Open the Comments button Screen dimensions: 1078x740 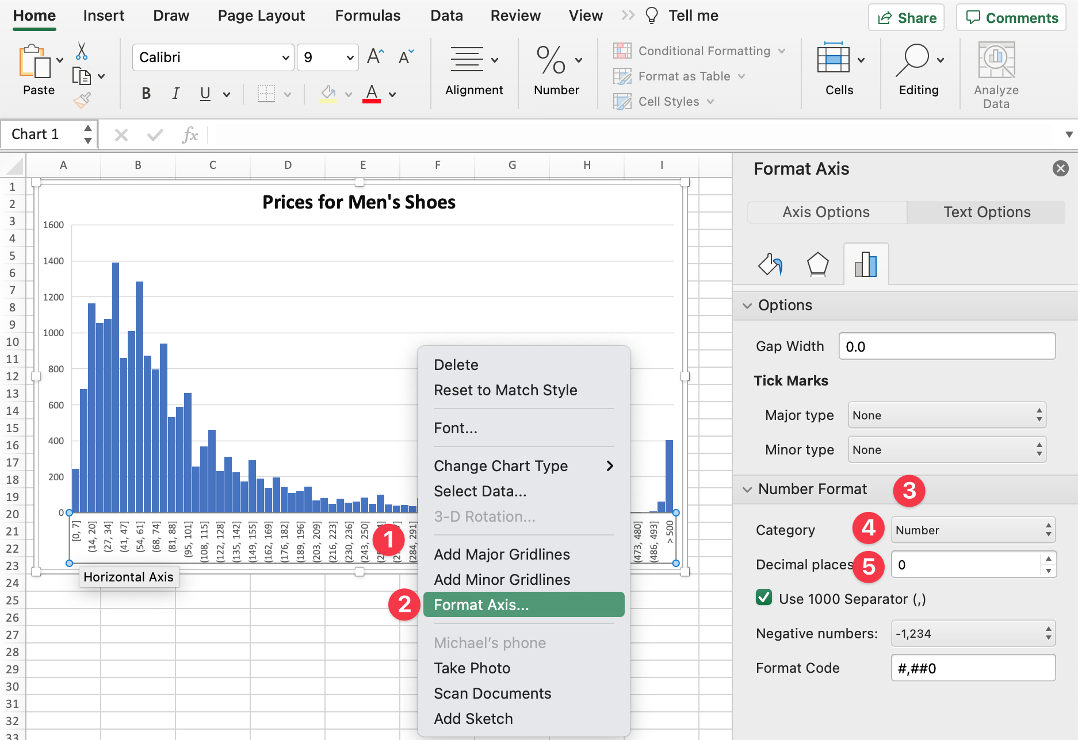tap(1011, 18)
